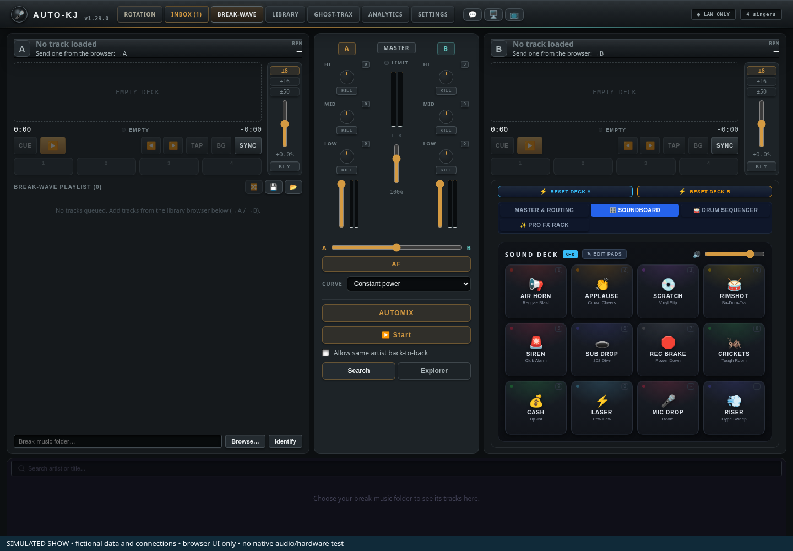Toggle channel B MID kill

pos(446,130)
